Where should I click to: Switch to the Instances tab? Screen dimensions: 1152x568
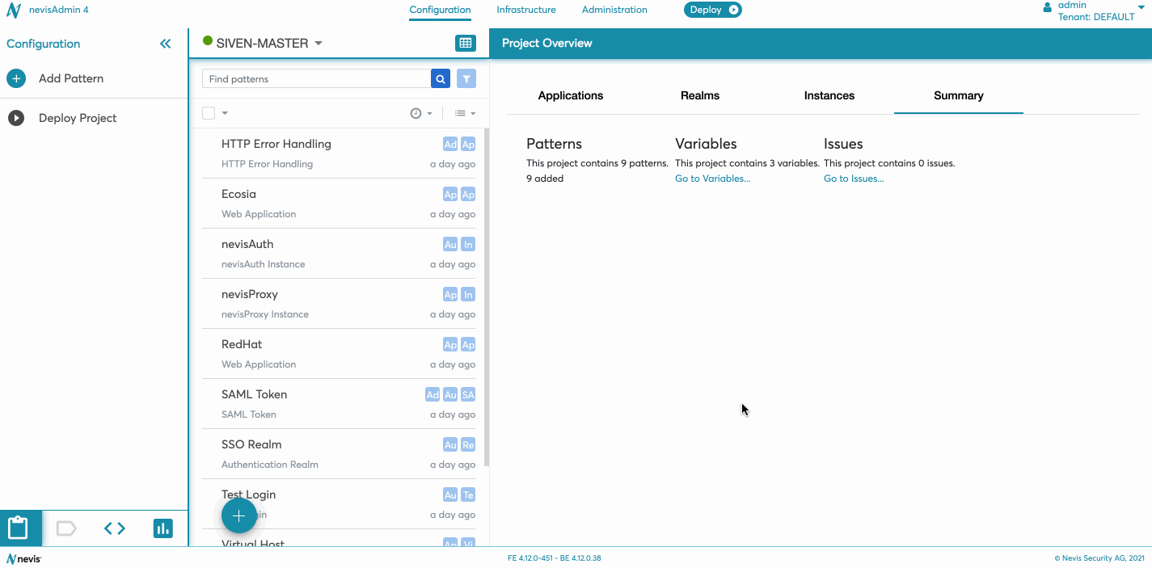(x=829, y=95)
